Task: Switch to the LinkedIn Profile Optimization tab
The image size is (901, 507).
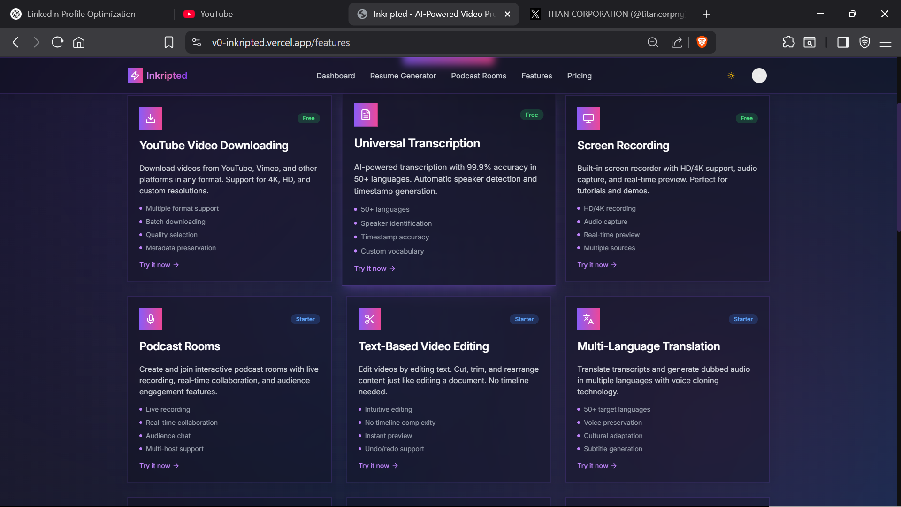Action: [81, 14]
